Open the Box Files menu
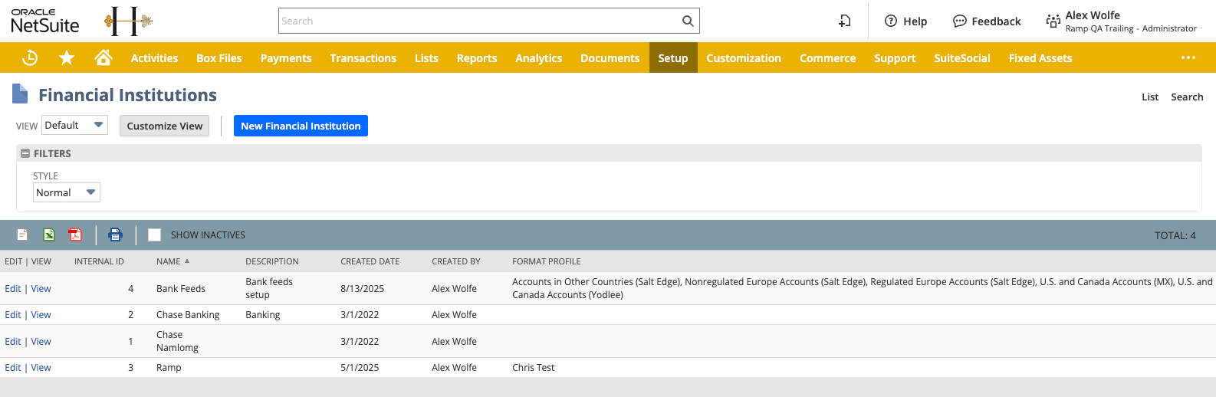The width and height of the screenshot is (1216, 397). [219, 57]
